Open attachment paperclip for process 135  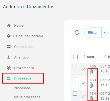coord(91,72)
